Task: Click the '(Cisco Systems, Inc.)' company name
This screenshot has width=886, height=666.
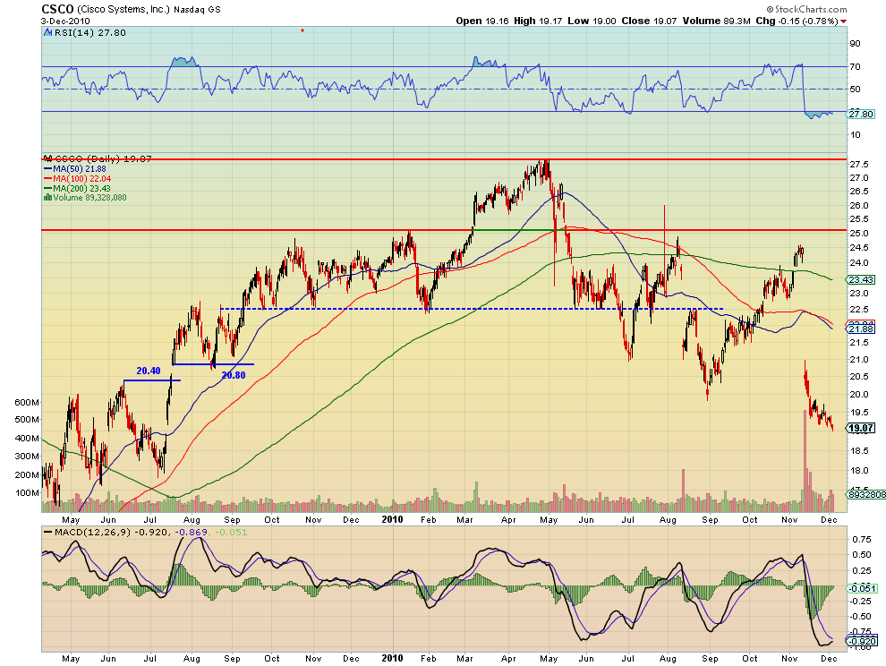Action: (x=124, y=10)
